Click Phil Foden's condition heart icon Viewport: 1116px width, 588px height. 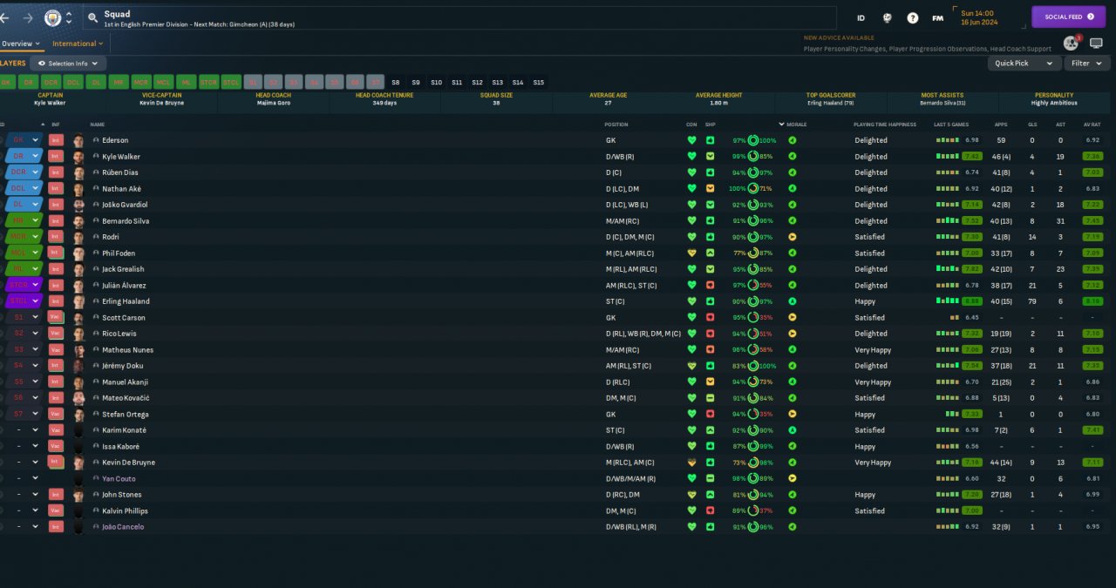pyautogui.click(x=692, y=253)
